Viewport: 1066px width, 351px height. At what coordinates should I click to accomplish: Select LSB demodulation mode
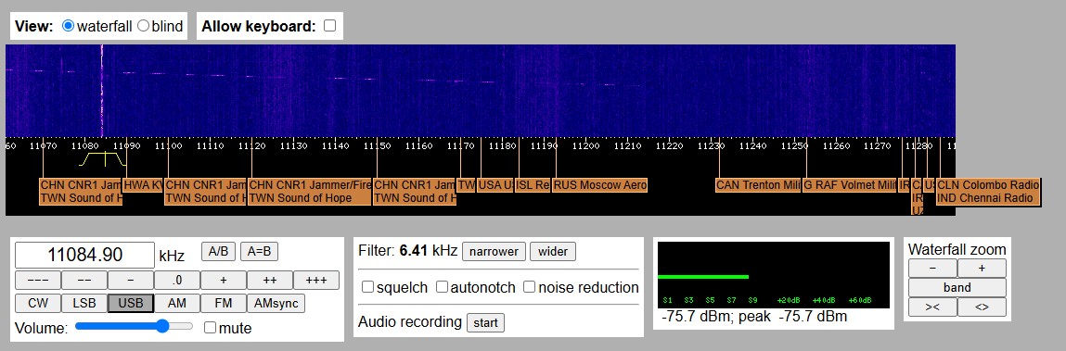[84, 304]
